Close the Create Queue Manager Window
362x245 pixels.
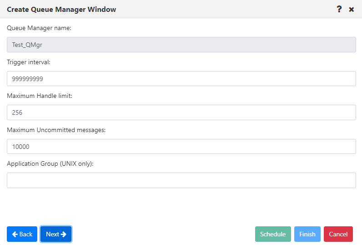(x=352, y=10)
